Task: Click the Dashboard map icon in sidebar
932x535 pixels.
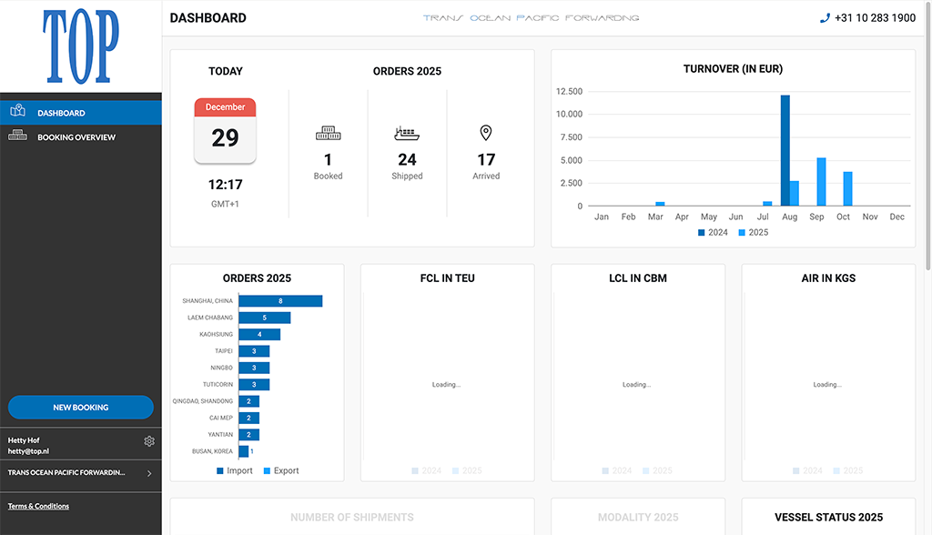Action: (x=17, y=112)
